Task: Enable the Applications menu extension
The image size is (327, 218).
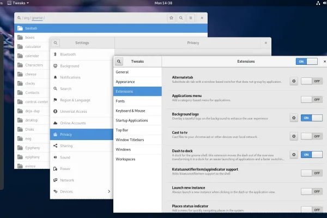Action: 310,99
